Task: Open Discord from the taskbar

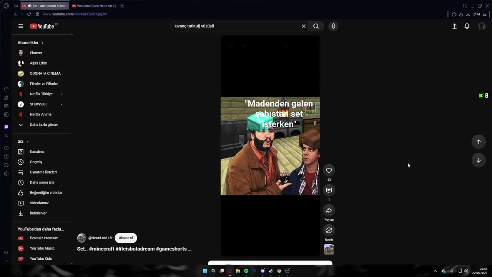Action: [263, 271]
